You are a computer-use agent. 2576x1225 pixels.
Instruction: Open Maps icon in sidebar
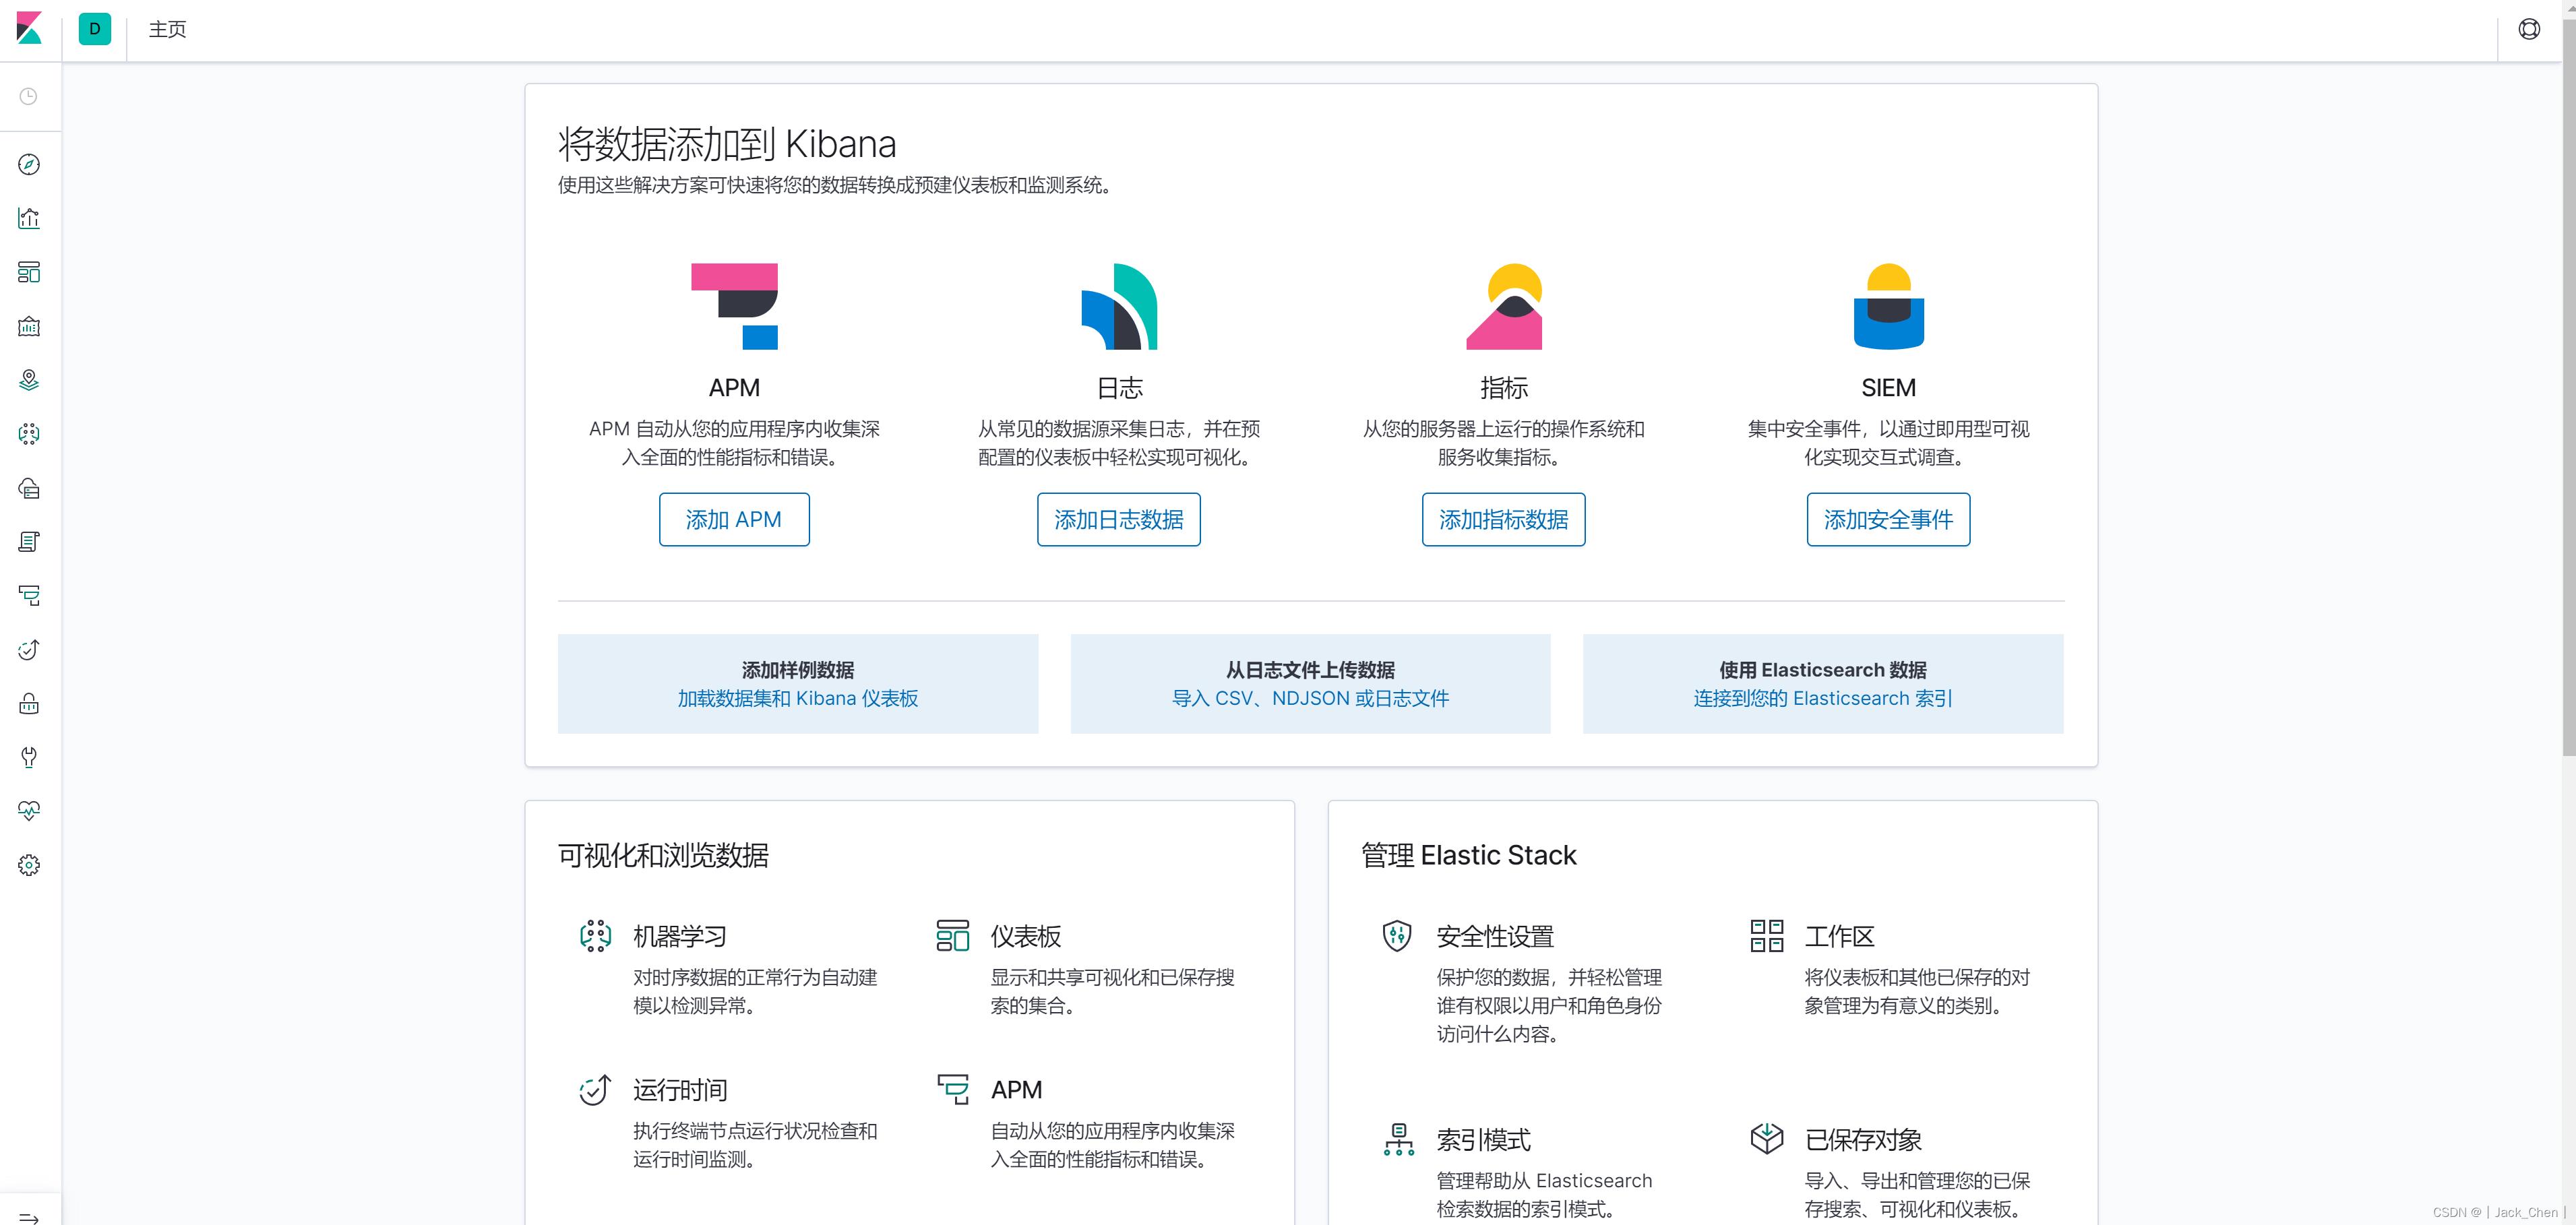(29, 380)
